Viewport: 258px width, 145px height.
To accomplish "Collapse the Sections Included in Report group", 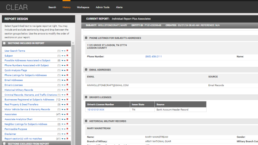I will tap(4, 43).
